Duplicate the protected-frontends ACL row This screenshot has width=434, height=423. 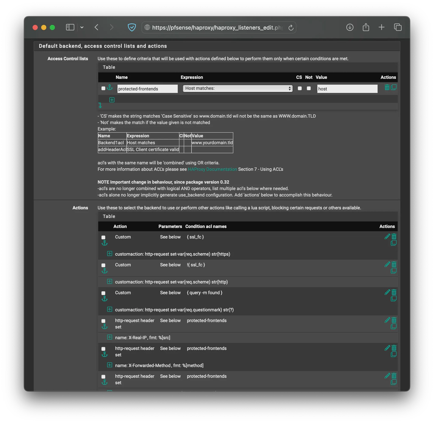[395, 87]
